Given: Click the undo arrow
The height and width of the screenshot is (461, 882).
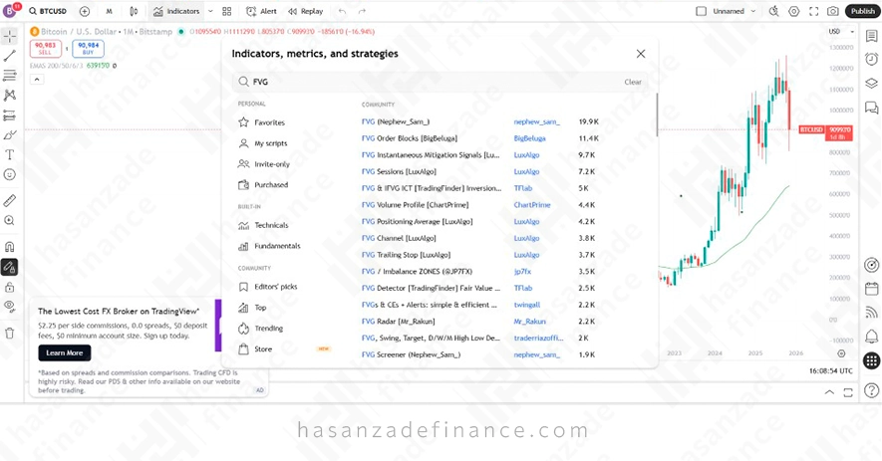Looking at the screenshot, I should tap(342, 11).
